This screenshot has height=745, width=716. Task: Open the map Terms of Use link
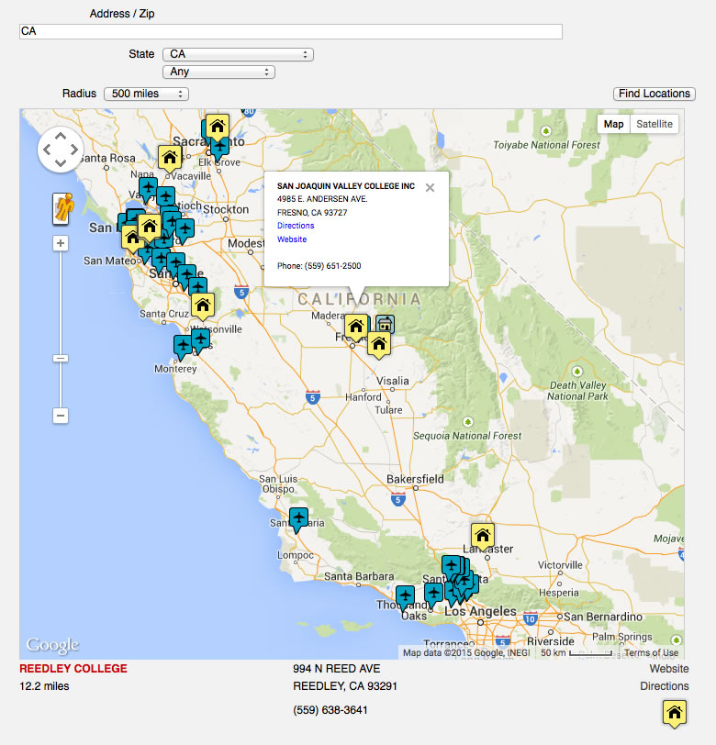(652, 653)
